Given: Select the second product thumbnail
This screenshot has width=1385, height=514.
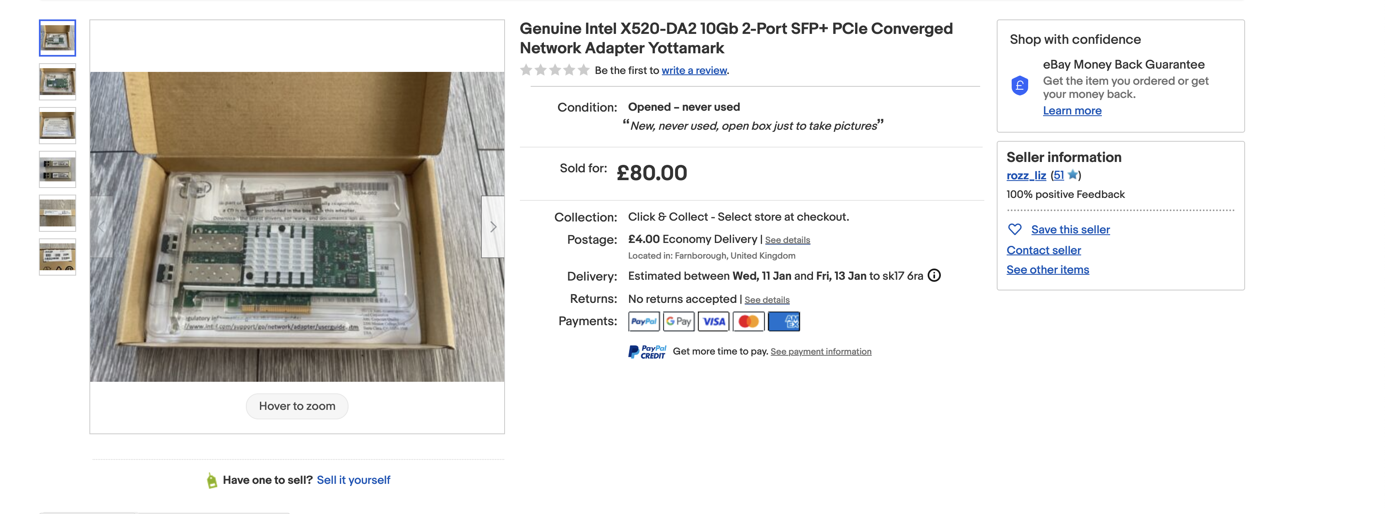Looking at the screenshot, I should [58, 82].
